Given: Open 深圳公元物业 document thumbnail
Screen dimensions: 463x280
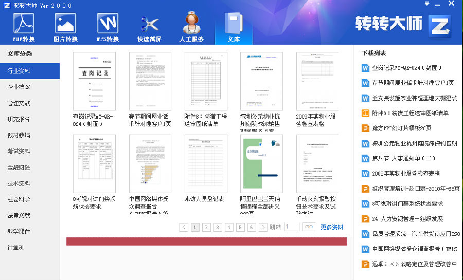Looking at the screenshot, I should (261, 81).
